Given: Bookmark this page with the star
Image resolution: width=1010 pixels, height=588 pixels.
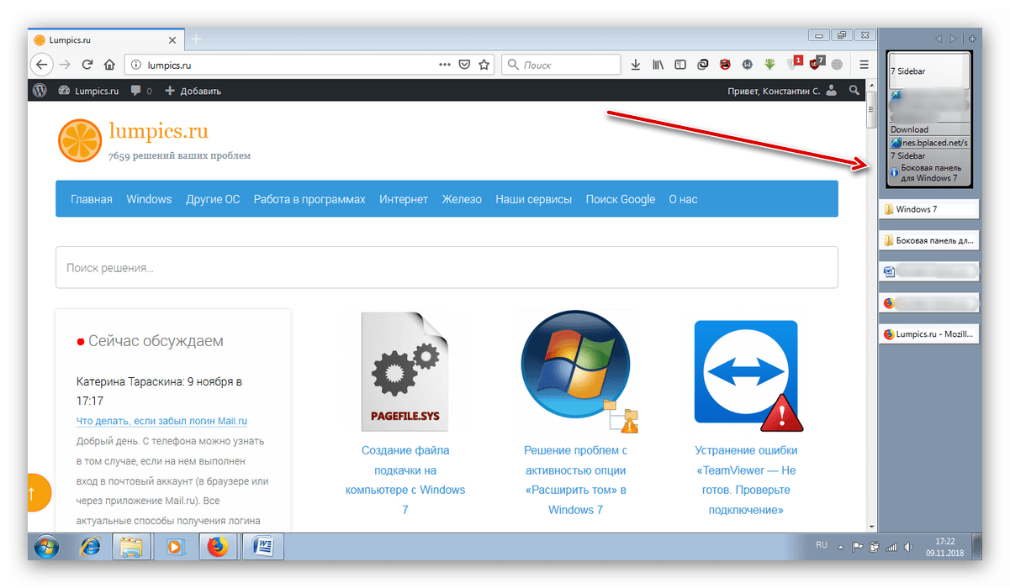Looking at the screenshot, I should pos(484,65).
